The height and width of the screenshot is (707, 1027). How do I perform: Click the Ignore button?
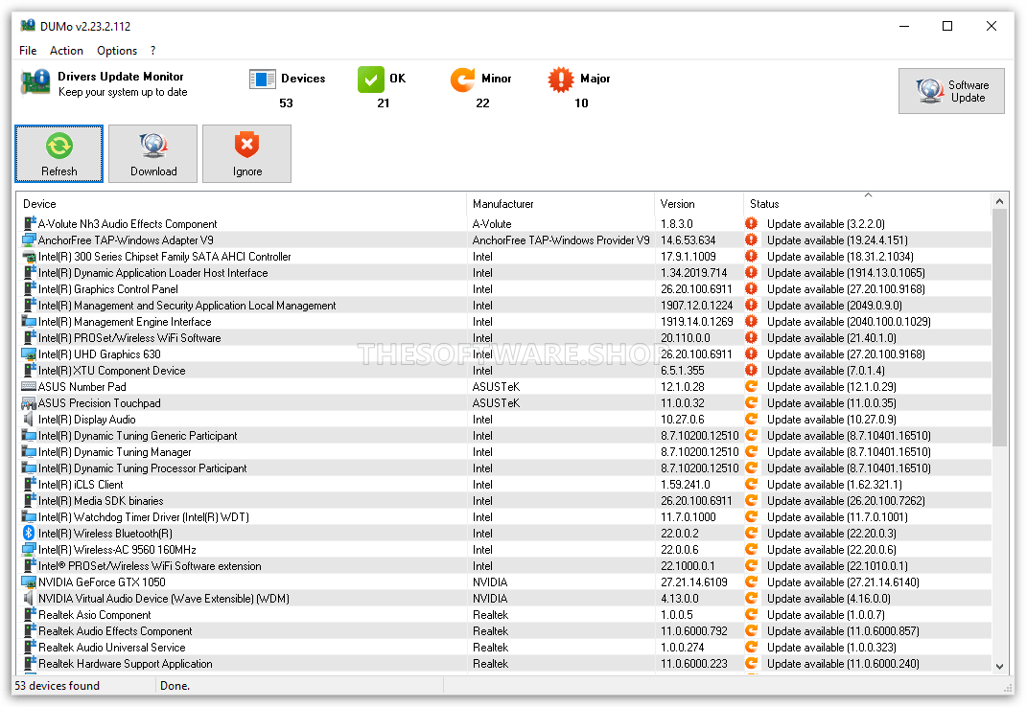tap(247, 154)
